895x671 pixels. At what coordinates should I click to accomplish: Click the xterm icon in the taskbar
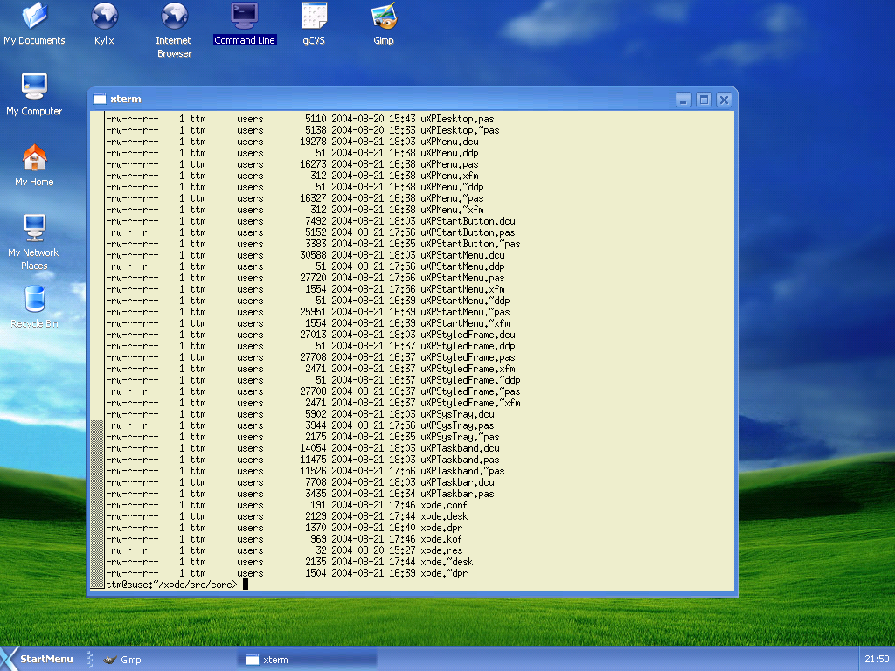pyautogui.click(x=253, y=660)
